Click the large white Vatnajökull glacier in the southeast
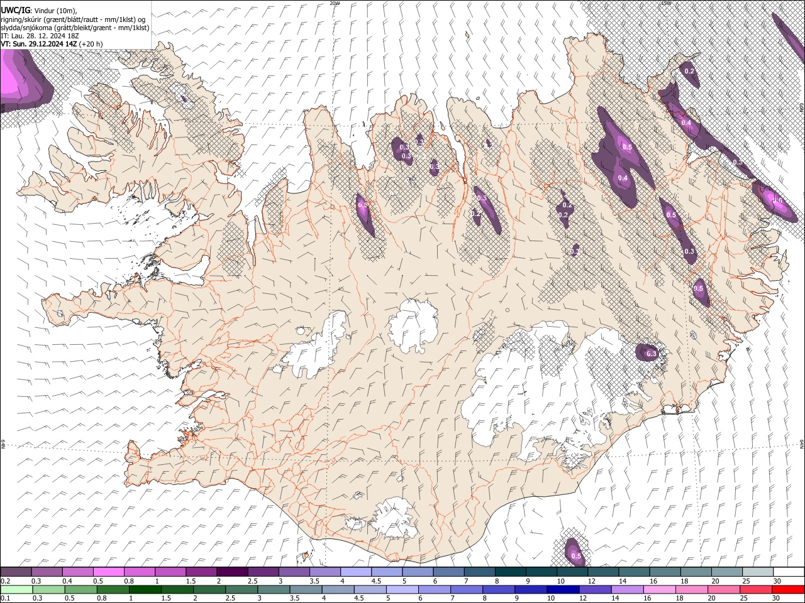 (535, 389)
